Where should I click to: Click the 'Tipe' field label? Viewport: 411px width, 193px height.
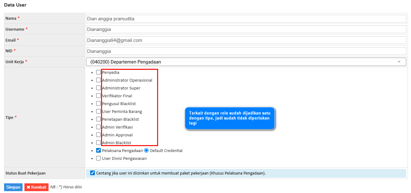pos(9,117)
